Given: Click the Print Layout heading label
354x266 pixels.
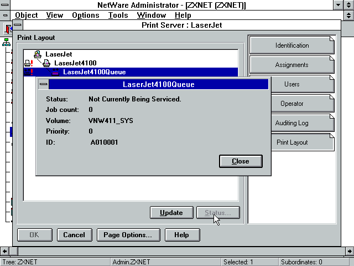Looking at the screenshot, I should click(x=36, y=38).
